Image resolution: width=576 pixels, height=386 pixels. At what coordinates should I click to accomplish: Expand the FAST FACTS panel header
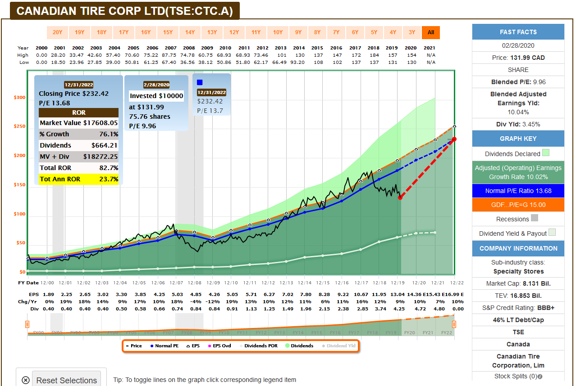coord(518,32)
